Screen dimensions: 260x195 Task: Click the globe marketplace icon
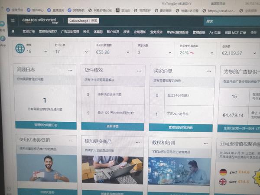(x=20, y=49)
